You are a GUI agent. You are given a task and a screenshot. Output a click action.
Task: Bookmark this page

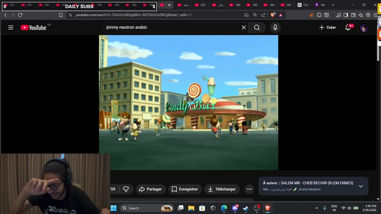click(x=61, y=15)
